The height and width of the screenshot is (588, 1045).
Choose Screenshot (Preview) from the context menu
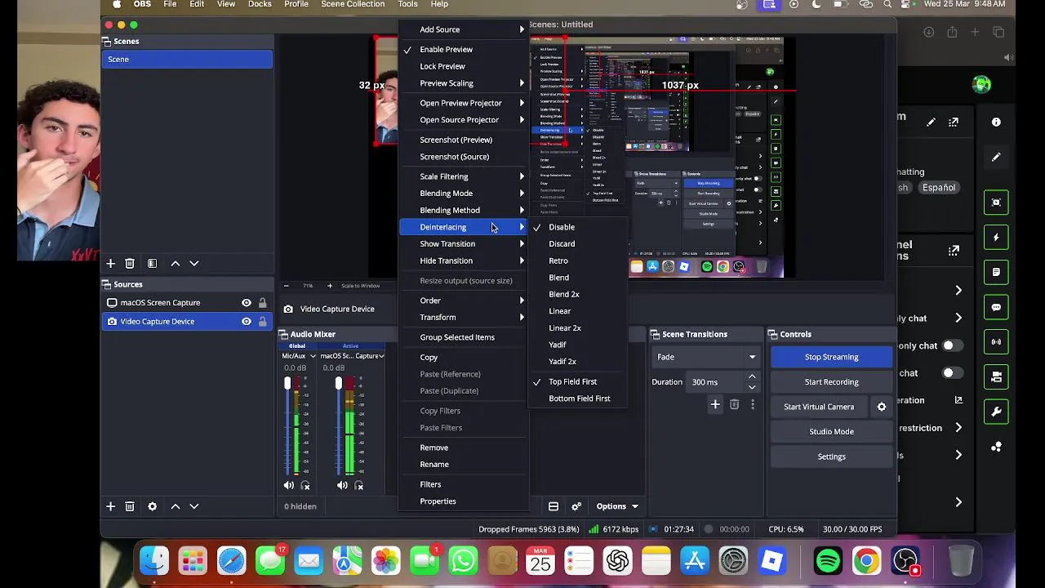[x=464, y=140]
